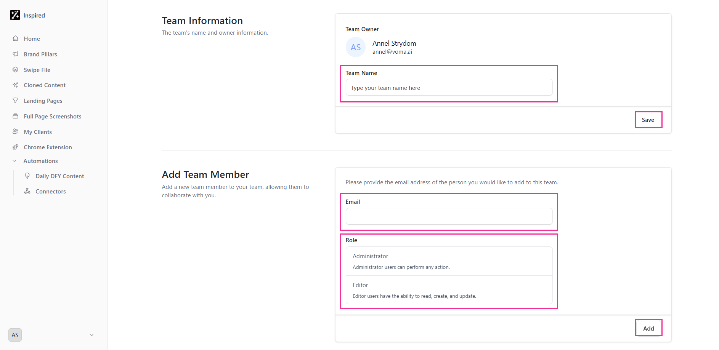Click the Full Page Screenshots icon
The height and width of the screenshot is (350, 719).
point(15,116)
